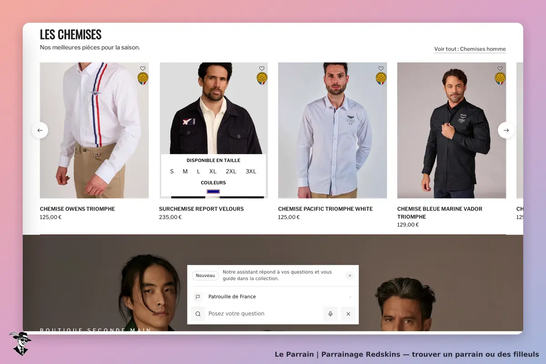Open the Chemise Pacific Triomphe White photo
Viewport: 546px width, 364px height.
(333, 130)
